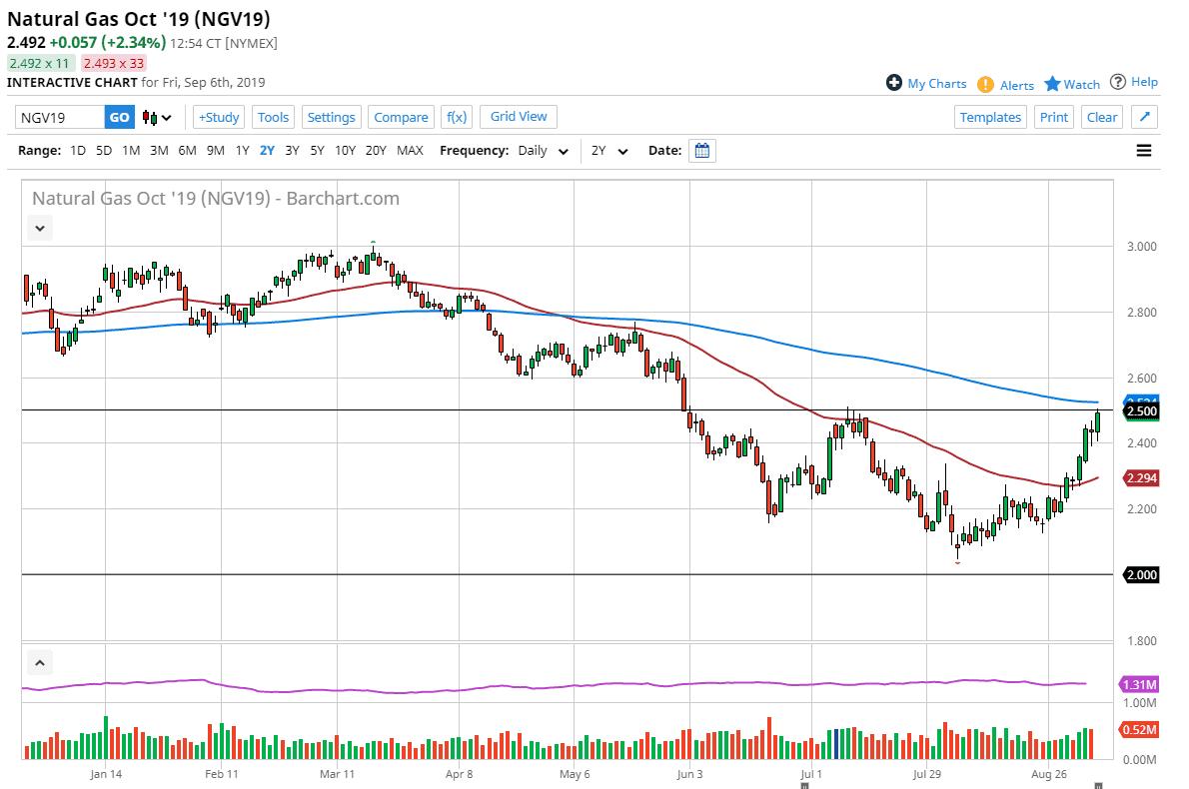
Task: Open the Help question mark icon
Action: pos(1118,82)
